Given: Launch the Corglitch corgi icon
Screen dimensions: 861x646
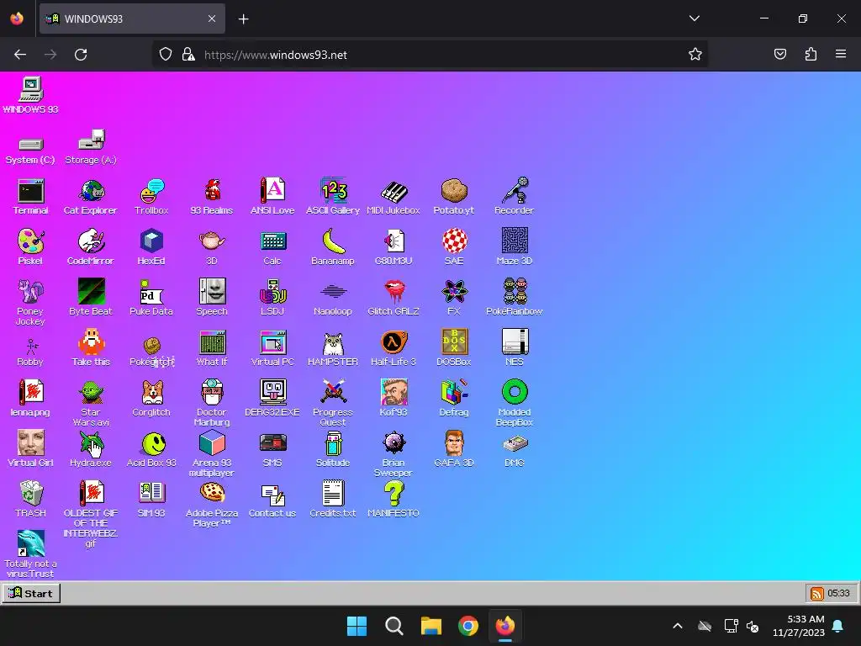Looking at the screenshot, I should [x=151, y=398].
